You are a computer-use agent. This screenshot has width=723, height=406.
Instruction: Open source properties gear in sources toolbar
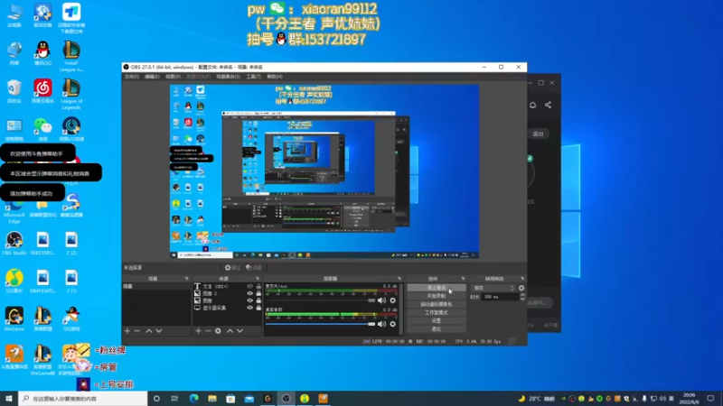coord(218,331)
